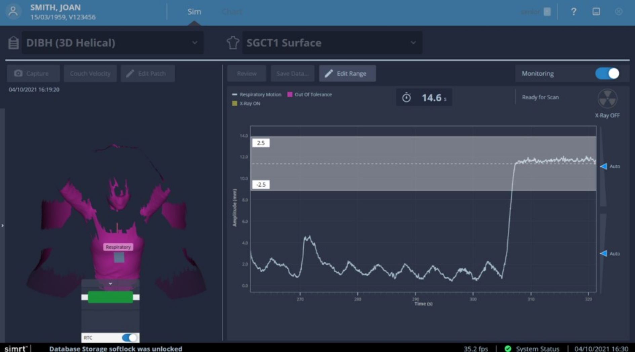Click the surface torso shirt icon
This screenshot has height=352, width=635.
(x=233, y=43)
